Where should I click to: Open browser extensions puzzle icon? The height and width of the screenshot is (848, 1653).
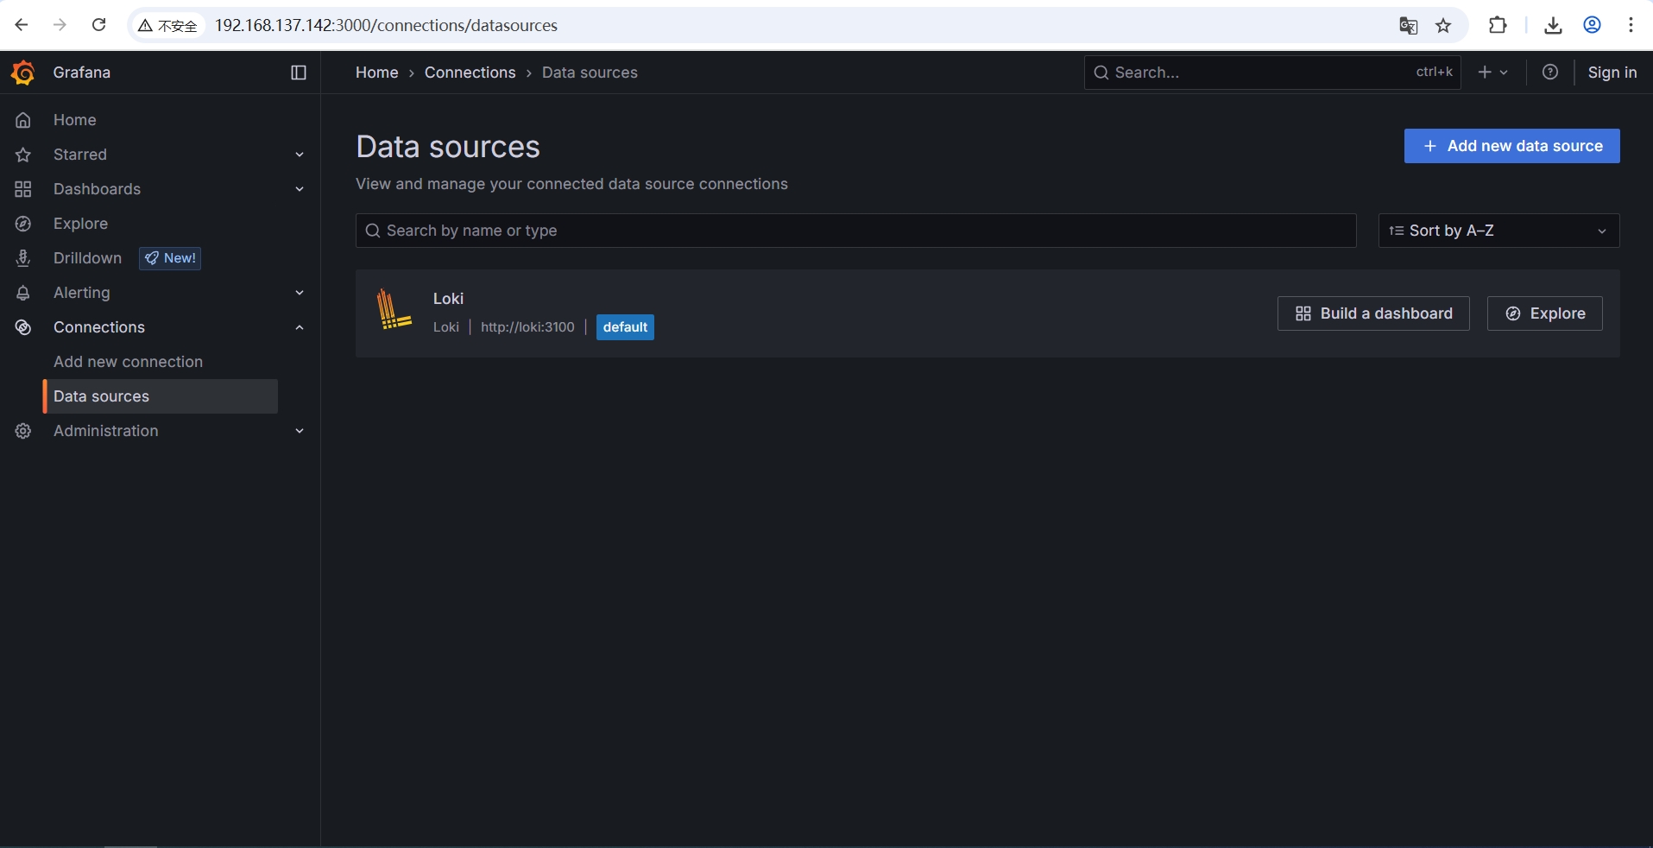pyautogui.click(x=1498, y=26)
